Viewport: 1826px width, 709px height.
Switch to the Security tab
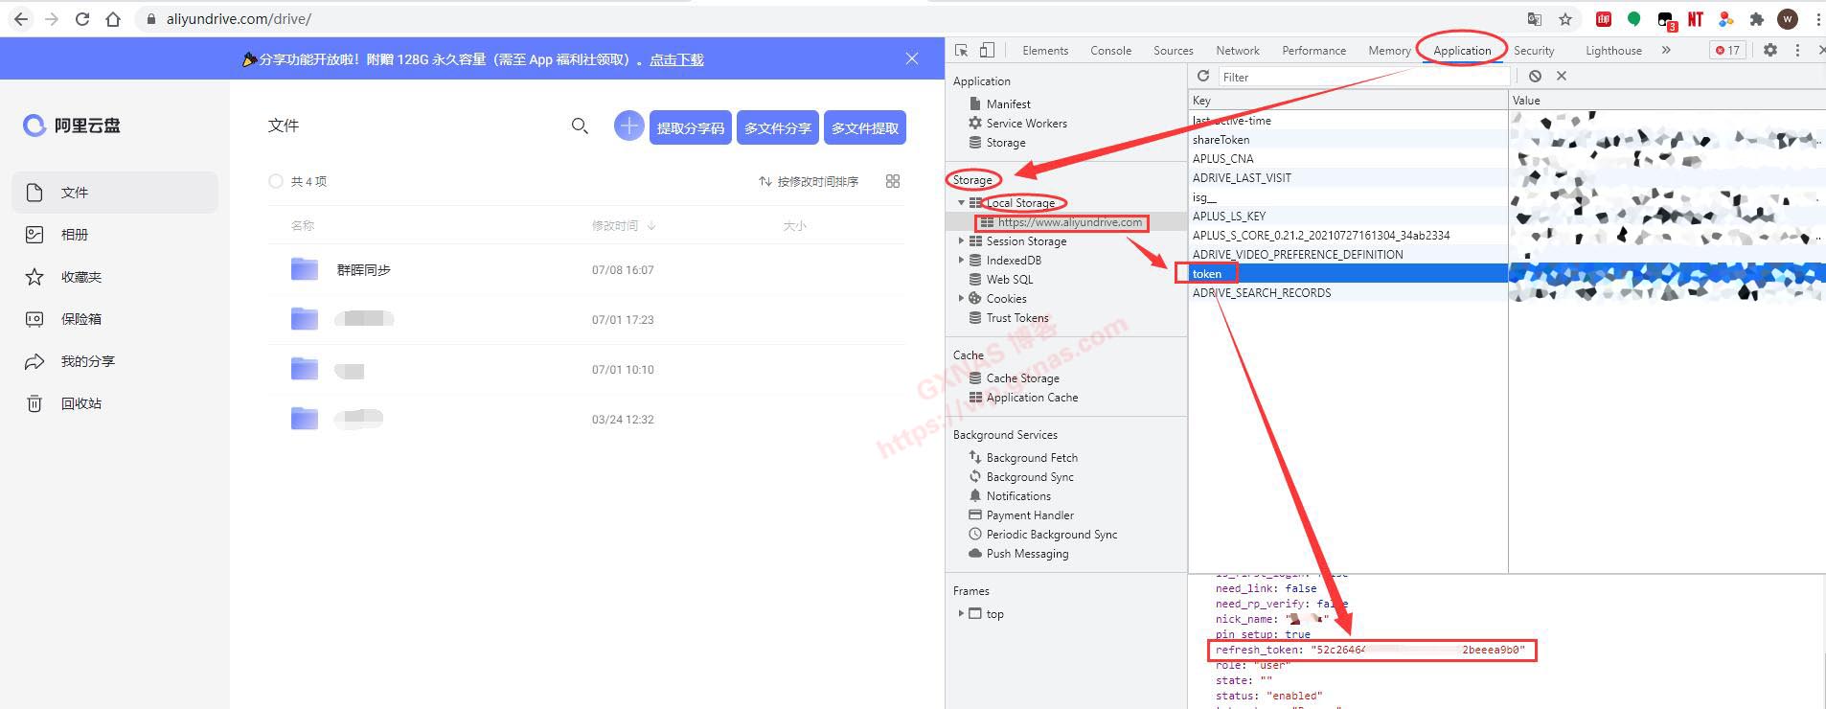tap(1534, 51)
